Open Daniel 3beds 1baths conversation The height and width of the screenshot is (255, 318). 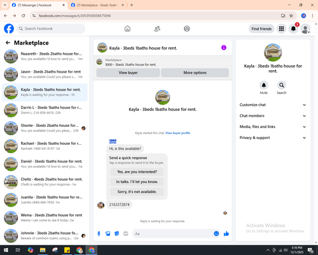pos(45,164)
